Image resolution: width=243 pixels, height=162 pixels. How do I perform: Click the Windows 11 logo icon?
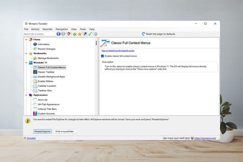tap(31, 62)
